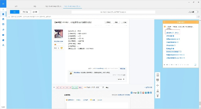Click the face mask icon in floating toolbar
The height and width of the screenshot is (109, 201).
pos(158,80)
